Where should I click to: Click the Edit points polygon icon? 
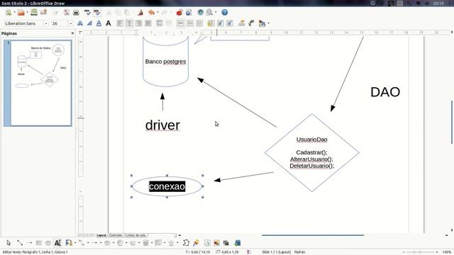[x=186, y=243]
